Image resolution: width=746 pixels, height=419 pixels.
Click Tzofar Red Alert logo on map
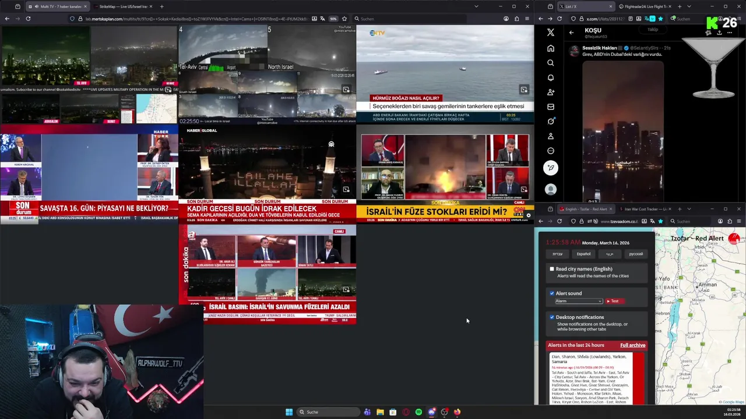733,239
